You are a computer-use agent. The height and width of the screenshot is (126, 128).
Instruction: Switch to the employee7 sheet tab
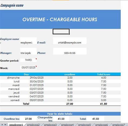(119, 125)
